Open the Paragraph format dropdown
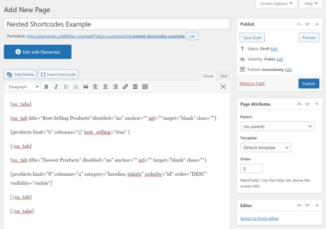Viewport: 326px width, 229px height. point(23,87)
